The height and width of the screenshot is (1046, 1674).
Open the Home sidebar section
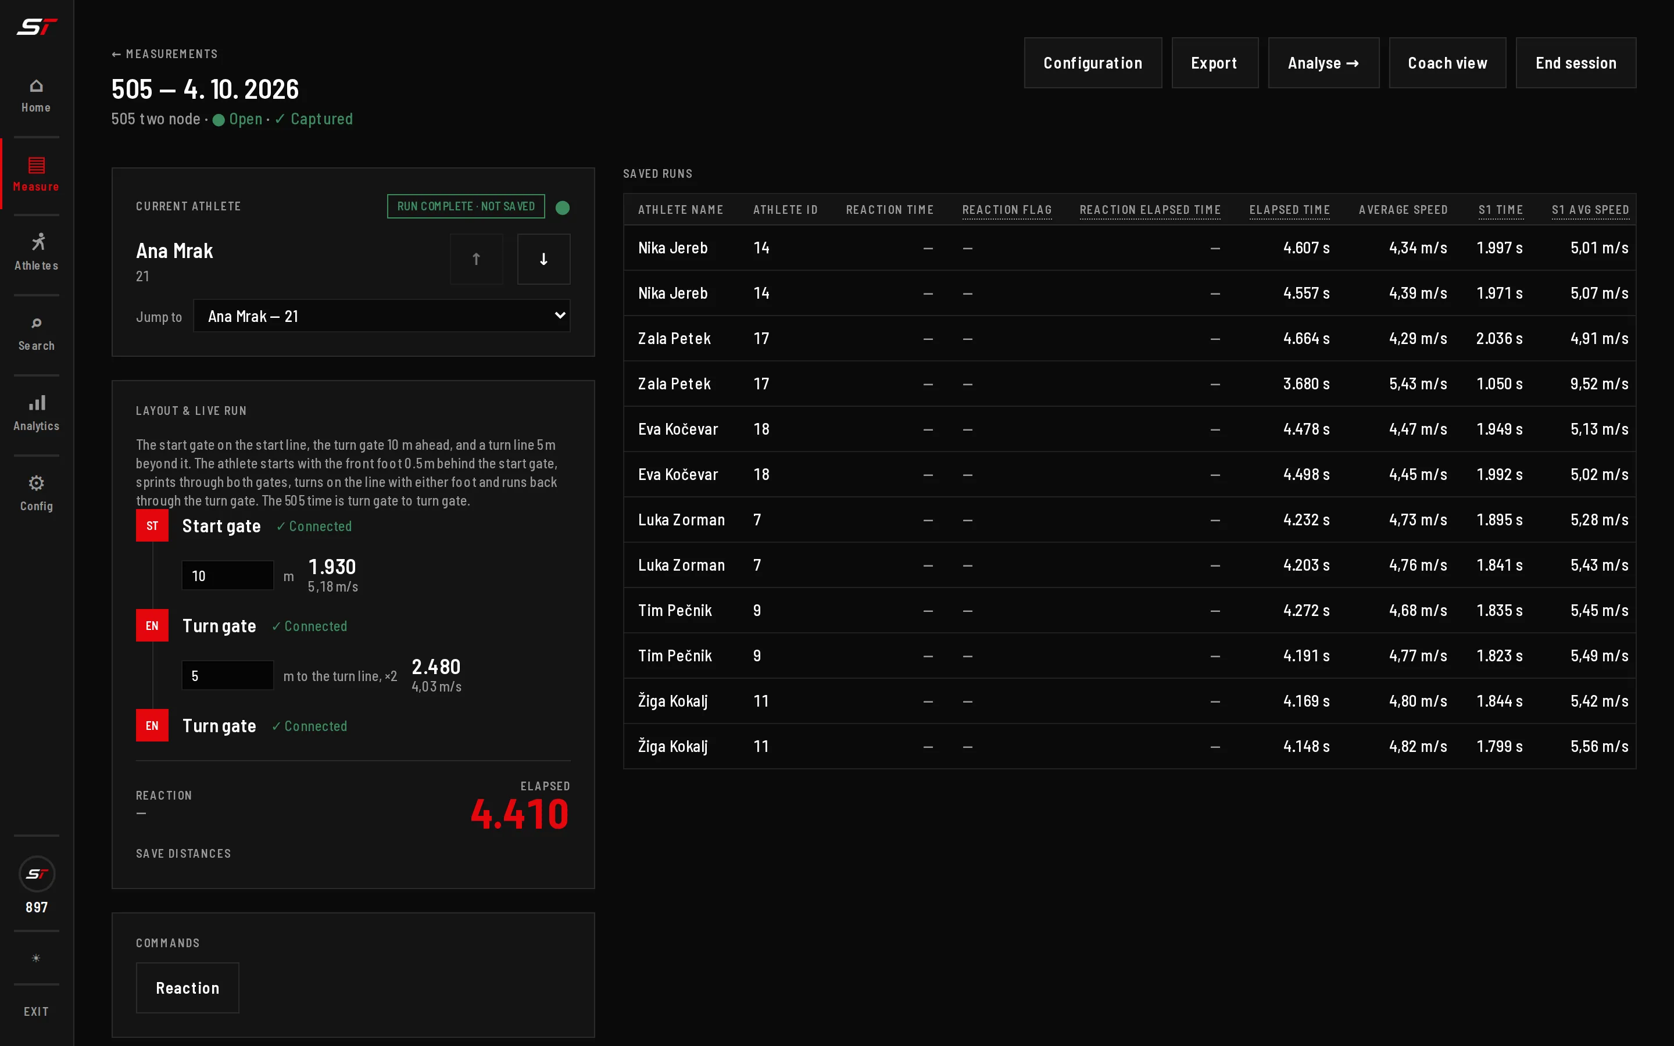tap(36, 96)
